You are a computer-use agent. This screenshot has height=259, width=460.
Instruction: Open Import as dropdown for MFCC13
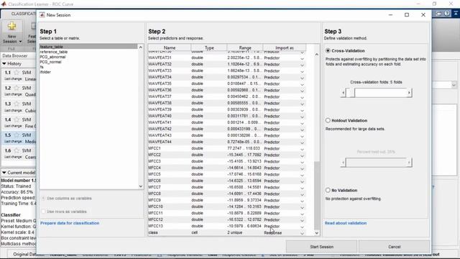coord(302,226)
